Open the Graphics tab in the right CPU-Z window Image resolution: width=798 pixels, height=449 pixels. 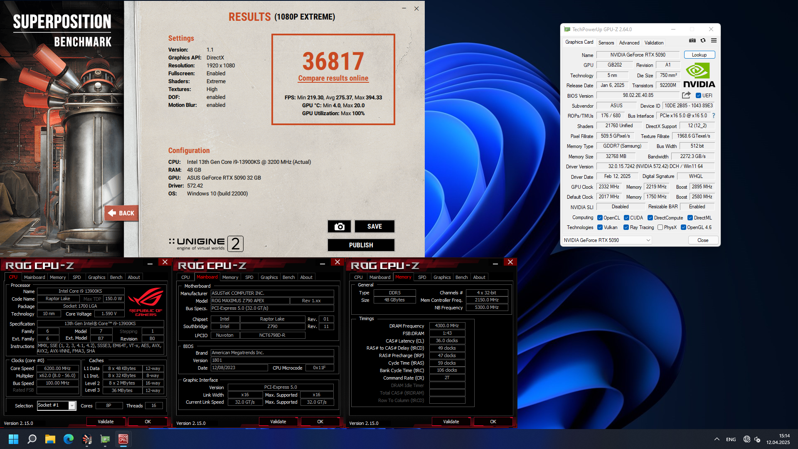(442, 277)
